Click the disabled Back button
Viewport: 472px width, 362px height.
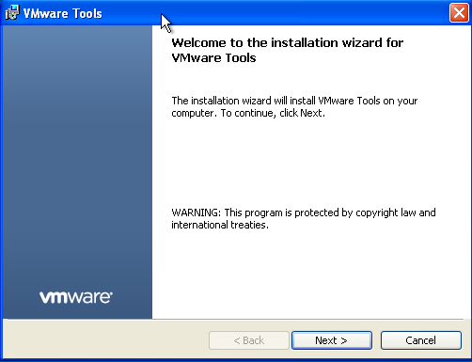pos(249,340)
